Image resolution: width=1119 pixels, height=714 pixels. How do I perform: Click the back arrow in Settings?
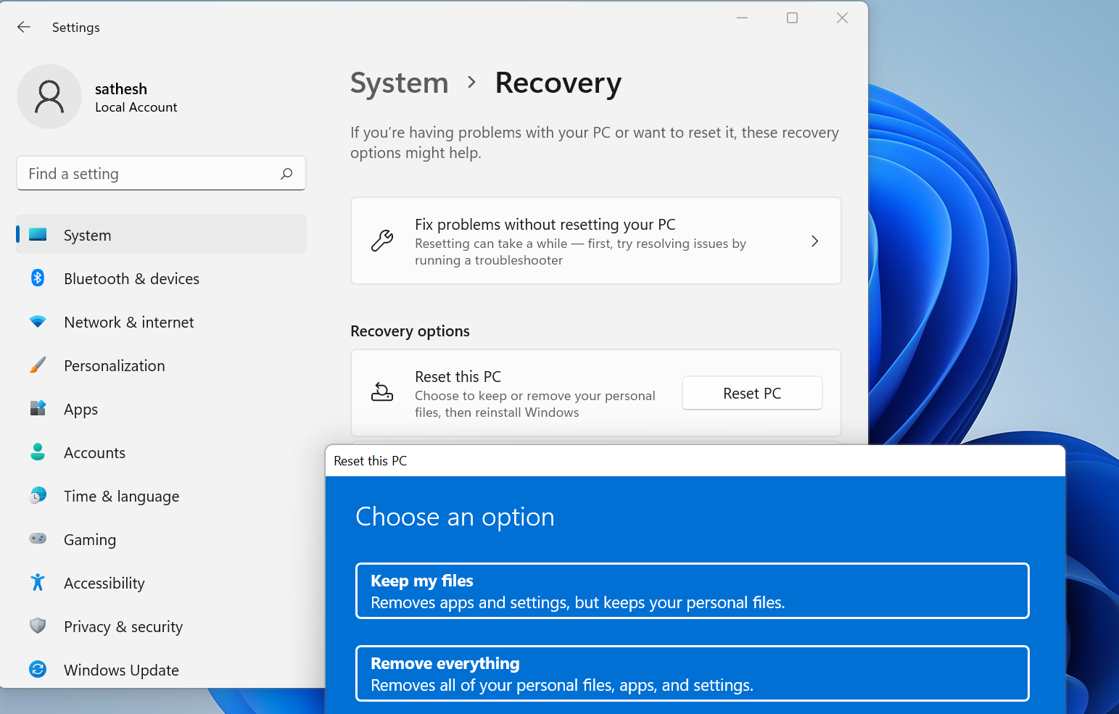click(24, 27)
